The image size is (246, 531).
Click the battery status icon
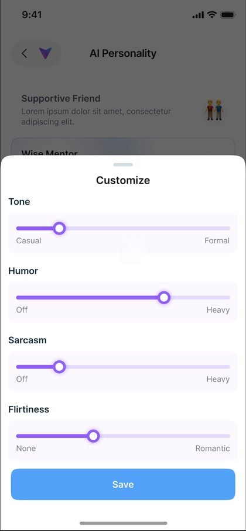click(x=228, y=15)
